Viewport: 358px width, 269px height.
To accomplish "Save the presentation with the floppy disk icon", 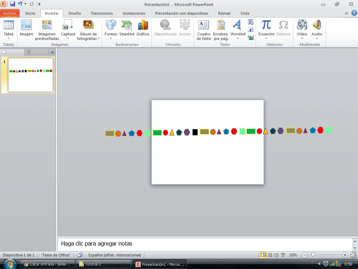I will coord(12,4).
